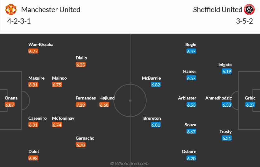Click the 3-5-2 formation label
This screenshot has height=167, width=260.
pyautogui.click(x=245, y=21)
